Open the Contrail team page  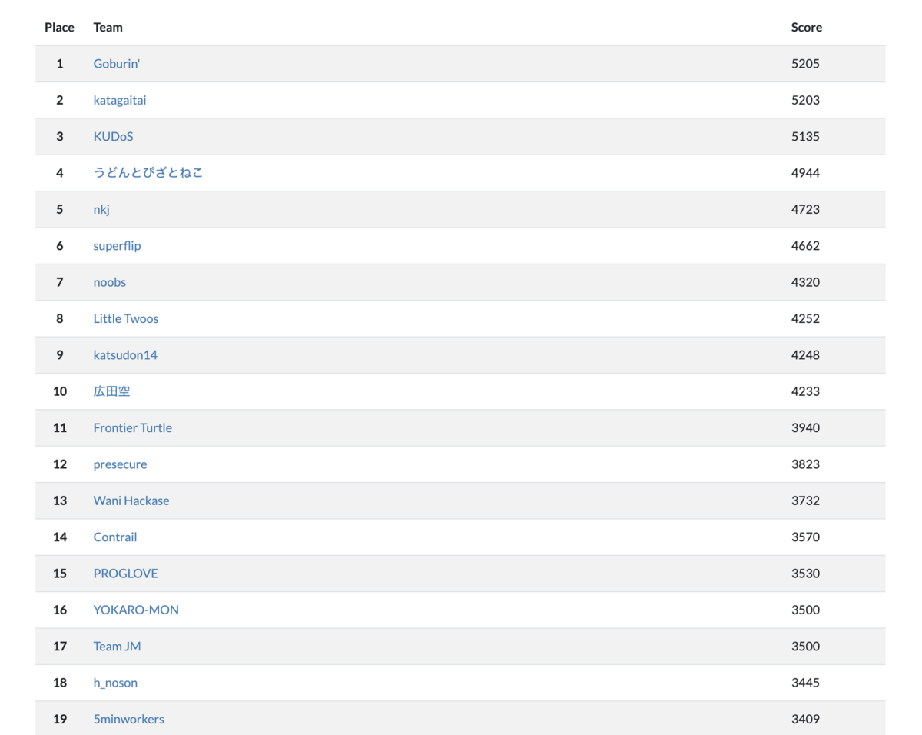(115, 537)
